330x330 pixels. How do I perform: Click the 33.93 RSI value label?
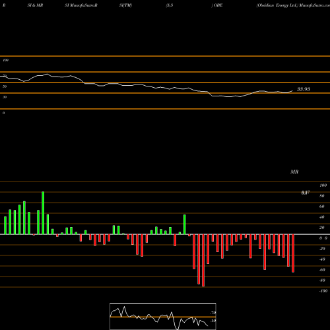(x=304, y=89)
